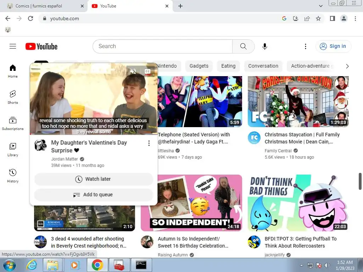Click the search magnifier button

click(x=243, y=46)
